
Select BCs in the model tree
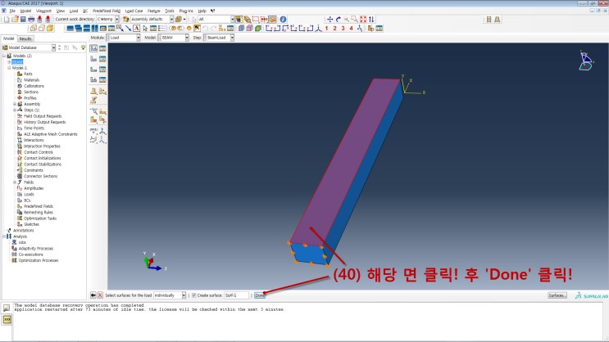[27, 200]
